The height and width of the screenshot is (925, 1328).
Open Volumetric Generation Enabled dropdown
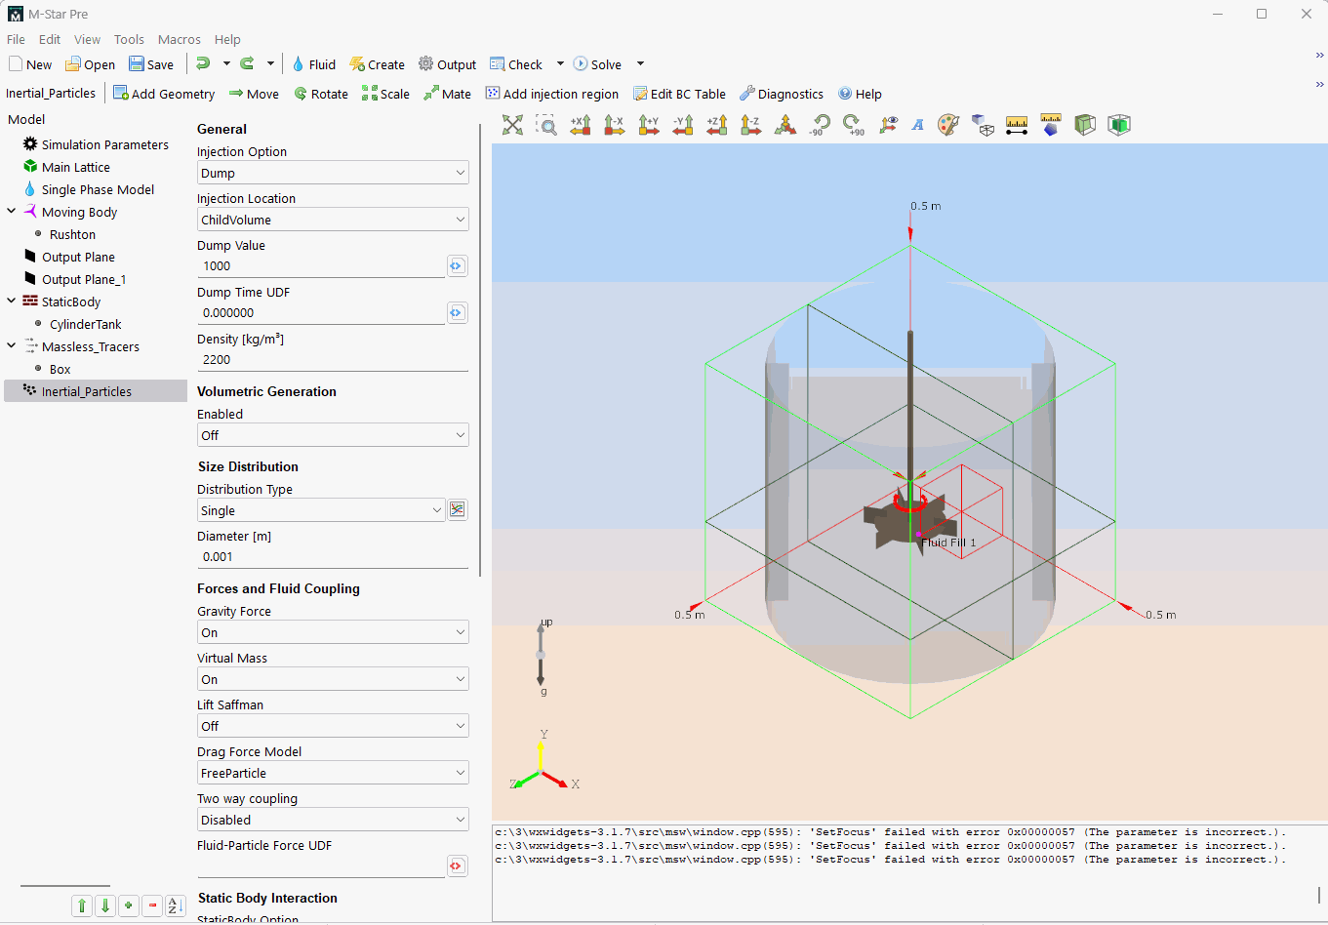(333, 435)
